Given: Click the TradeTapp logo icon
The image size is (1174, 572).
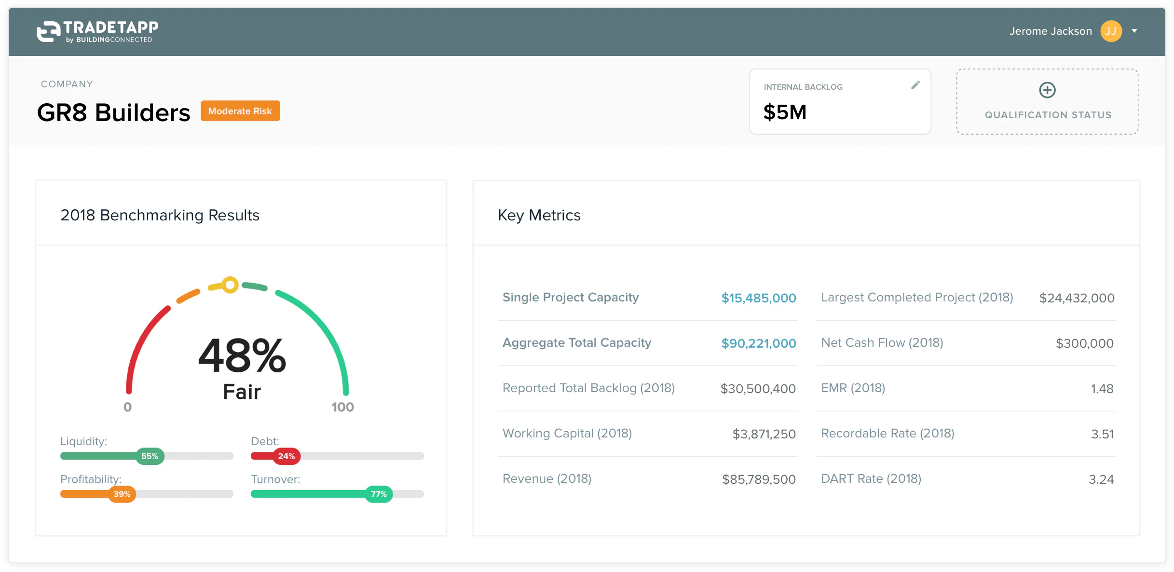Looking at the screenshot, I should (x=48, y=31).
